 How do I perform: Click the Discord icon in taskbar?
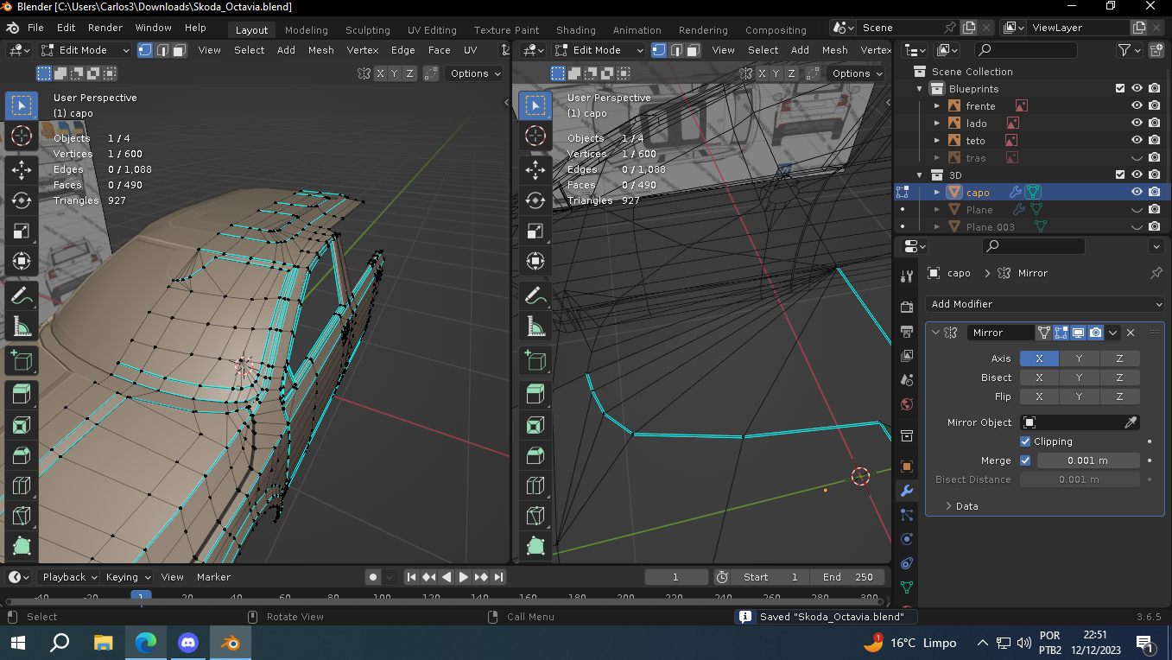pyautogui.click(x=187, y=643)
